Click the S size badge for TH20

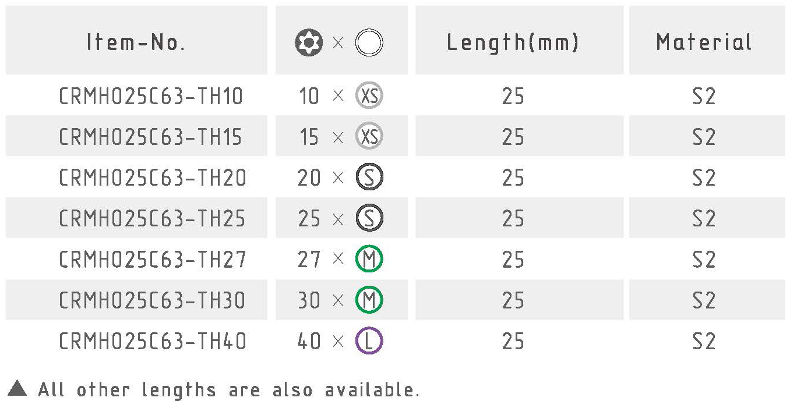click(369, 178)
